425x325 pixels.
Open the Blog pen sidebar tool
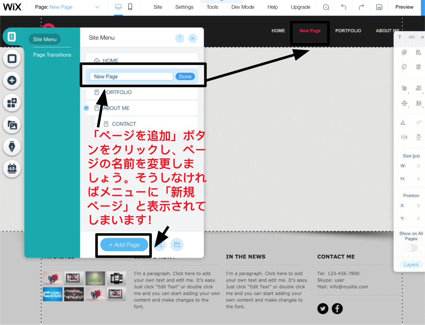[12, 147]
